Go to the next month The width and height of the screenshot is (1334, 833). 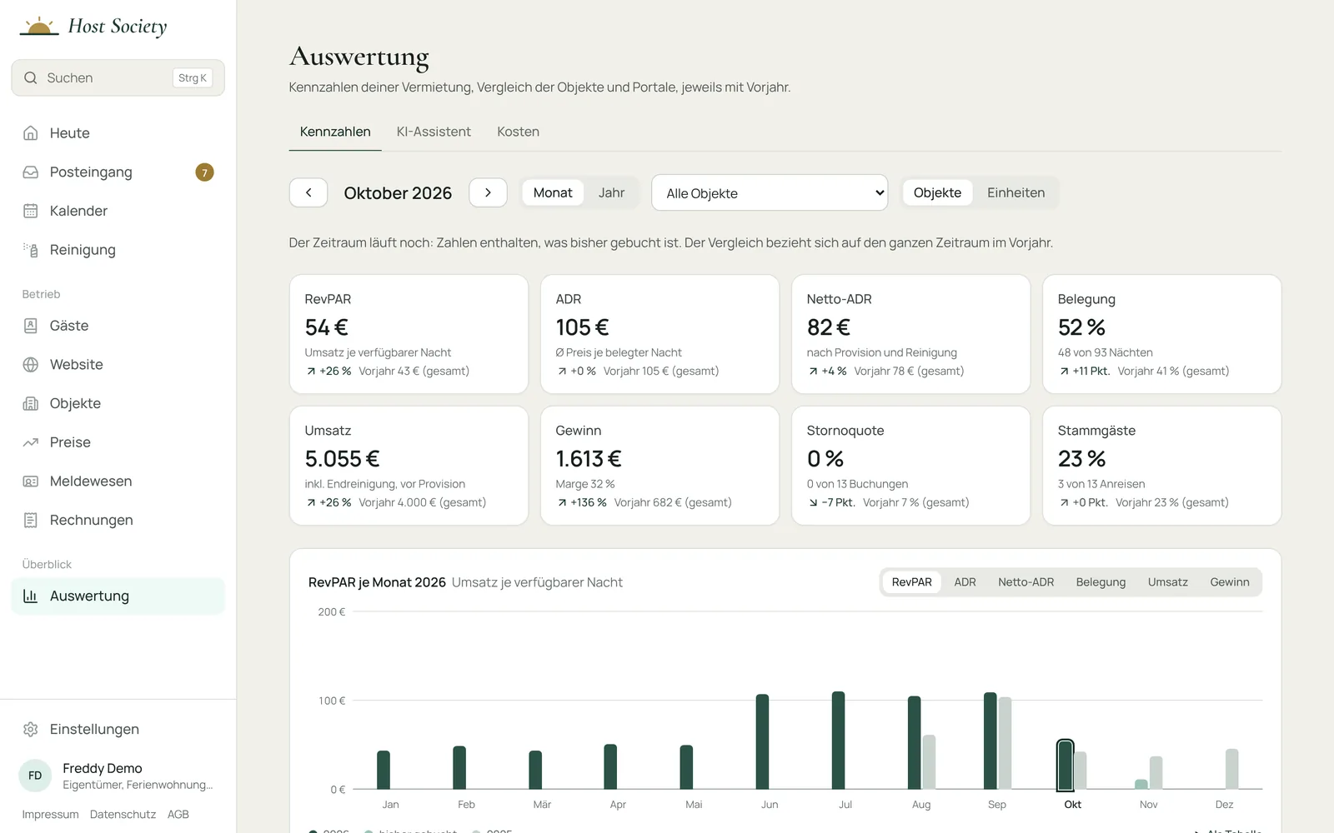488,192
